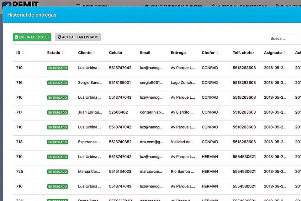Select address Vialidad de ... cell
Screen dimensions: 301x201
(182, 142)
